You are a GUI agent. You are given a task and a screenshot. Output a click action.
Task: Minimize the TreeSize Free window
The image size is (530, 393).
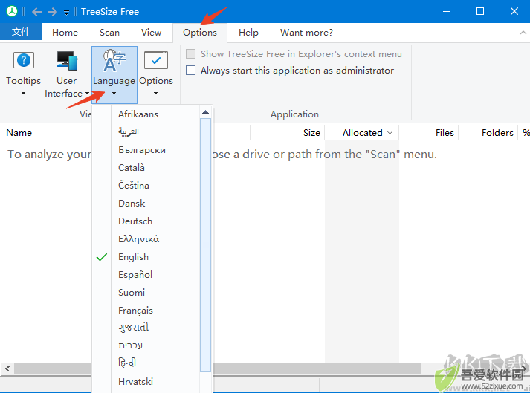pyautogui.click(x=447, y=11)
